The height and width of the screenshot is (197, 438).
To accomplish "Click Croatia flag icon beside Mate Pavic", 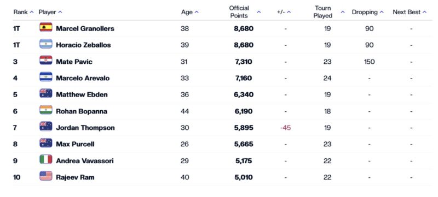I will [46, 61].
